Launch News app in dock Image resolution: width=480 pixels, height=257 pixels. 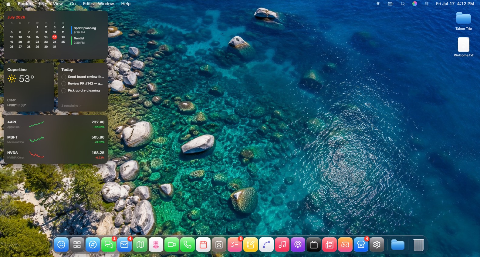330,245
